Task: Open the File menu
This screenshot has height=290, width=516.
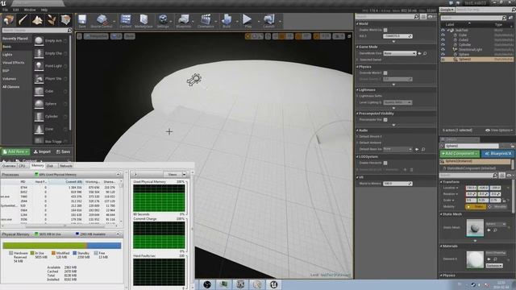Action: [6, 10]
